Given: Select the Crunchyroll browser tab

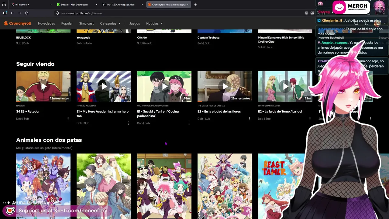Looking at the screenshot, I should pyautogui.click(x=169, y=5).
